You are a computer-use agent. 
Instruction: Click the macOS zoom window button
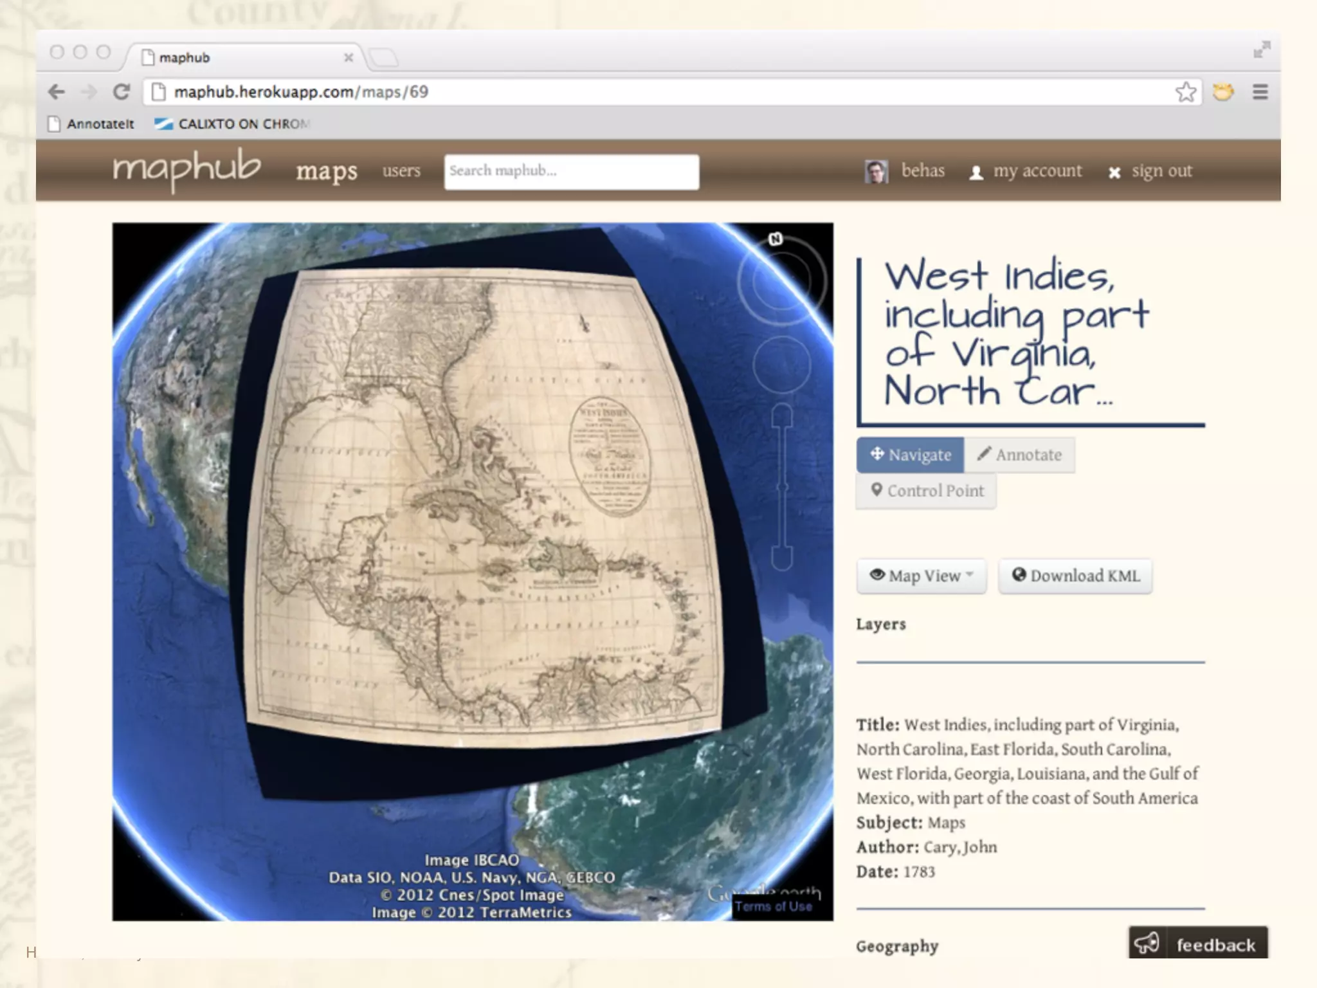(x=103, y=51)
